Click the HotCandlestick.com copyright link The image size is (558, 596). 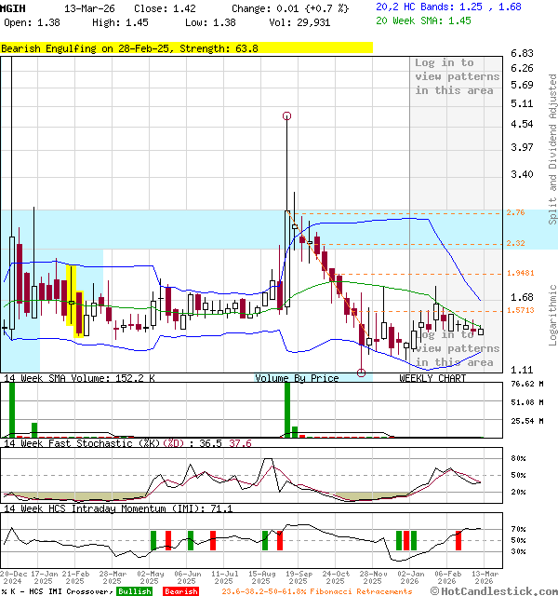tap(494, 591)
